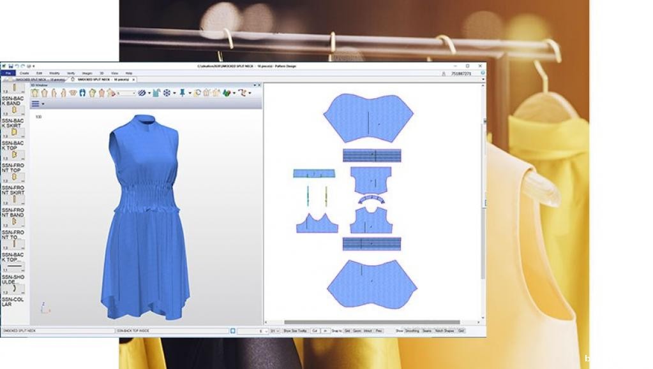Expand dropdown arrow beside snowflake icon
The image size is (653, 369).
[174, 93]
